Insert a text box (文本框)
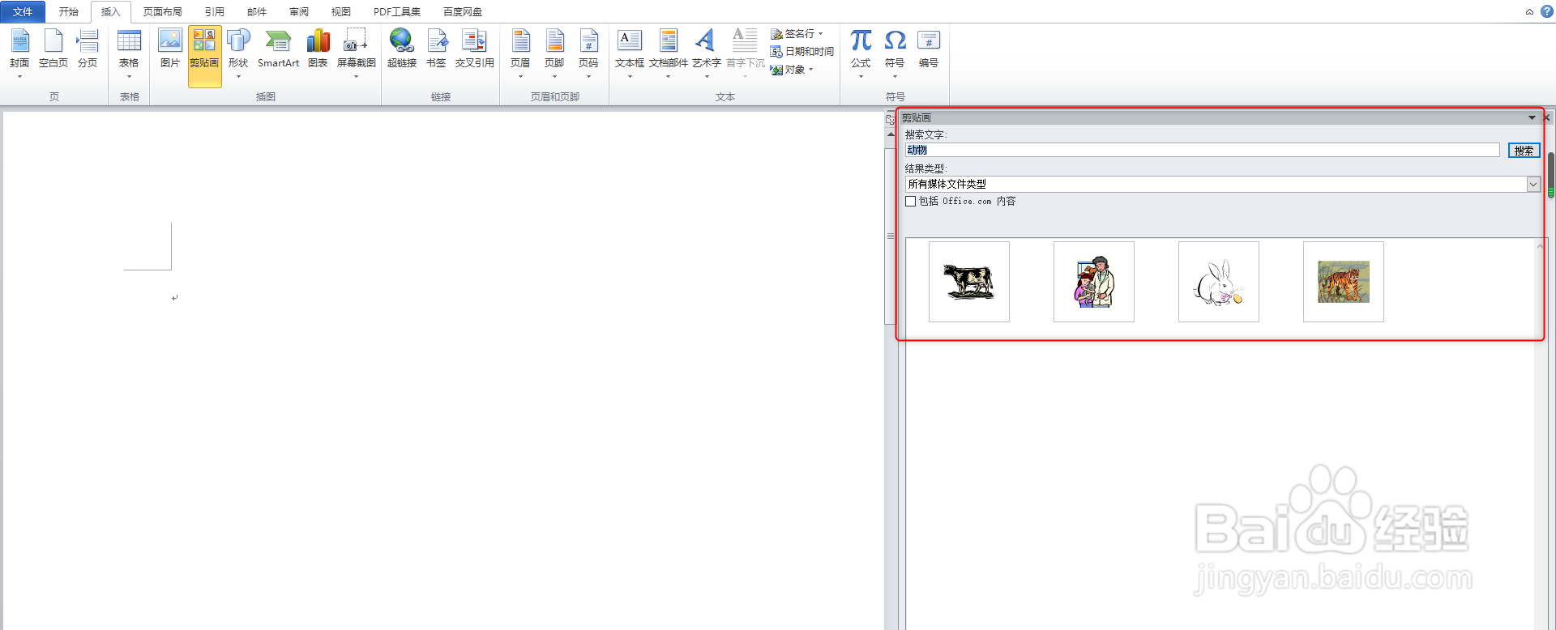 [x=630, y=53]
